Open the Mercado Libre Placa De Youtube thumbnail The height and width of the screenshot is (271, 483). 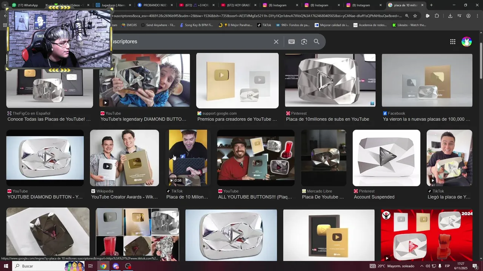click(324, 158)
